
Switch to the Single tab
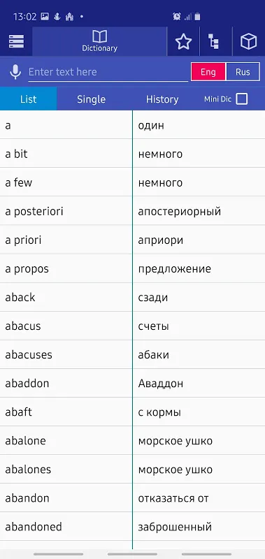point(92,99)
